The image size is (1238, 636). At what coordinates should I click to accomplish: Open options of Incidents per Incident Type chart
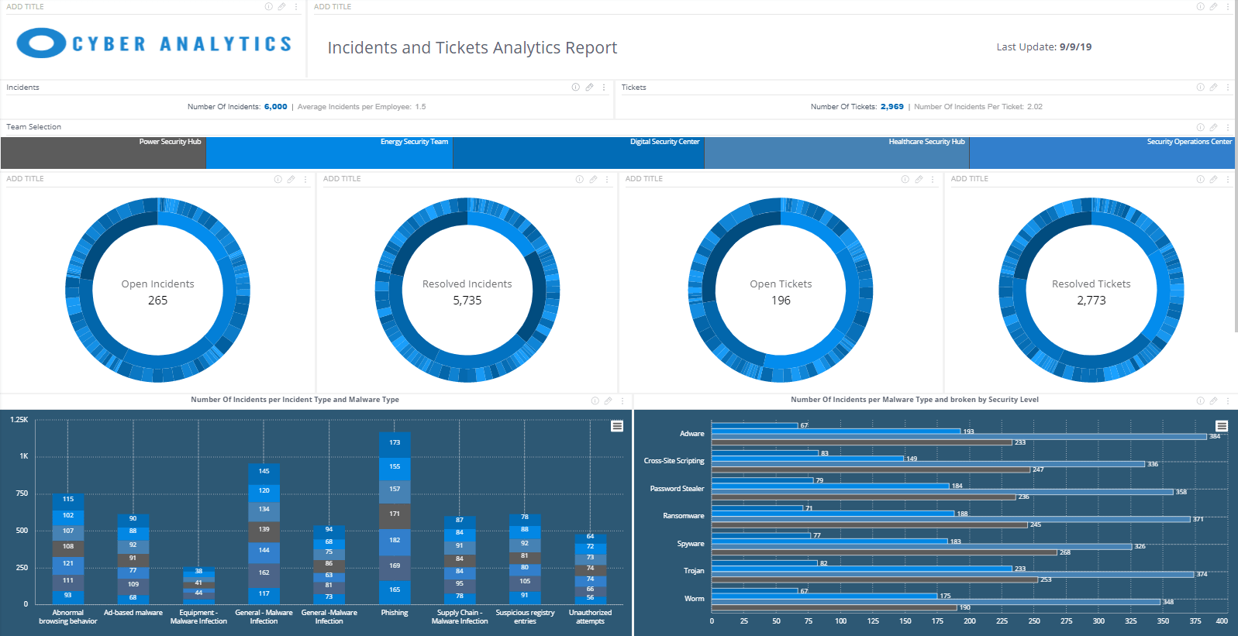[x=622, y=401]
